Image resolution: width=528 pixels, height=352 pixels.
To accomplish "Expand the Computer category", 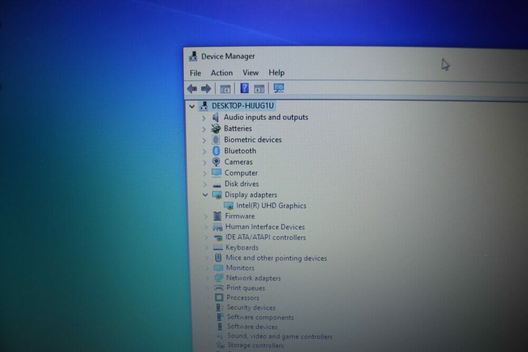I will click(x=205, y=174).
